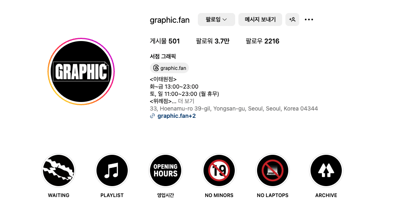The height and width of the screenshot is (219, 403).
Task: Open the PLAYLIST music note highlight
Action: tap(112, 170)
